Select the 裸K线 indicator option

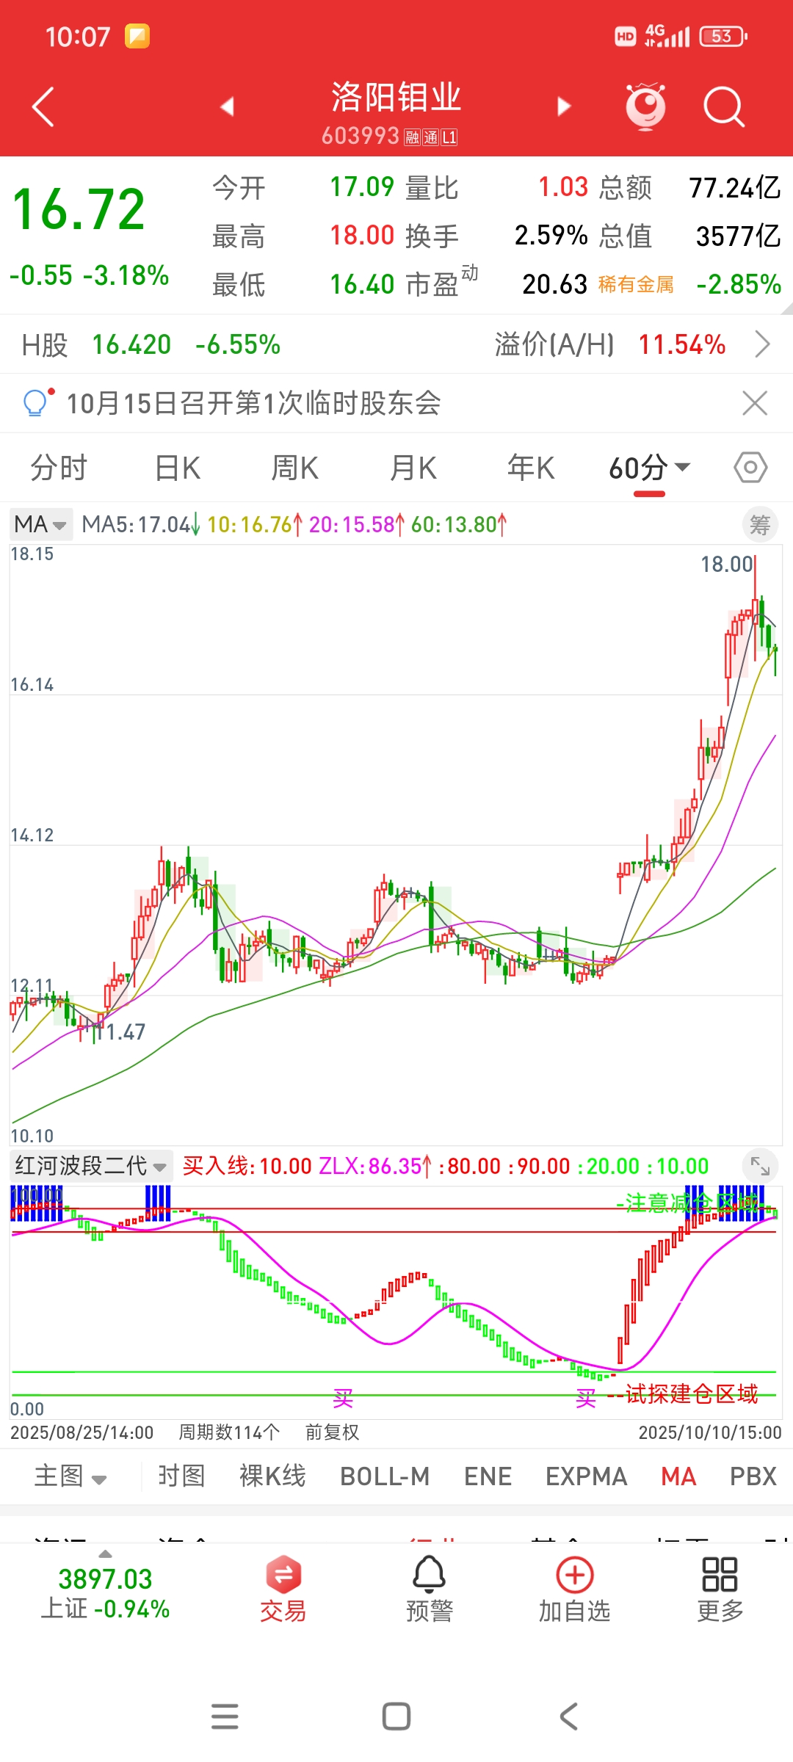272,1476
